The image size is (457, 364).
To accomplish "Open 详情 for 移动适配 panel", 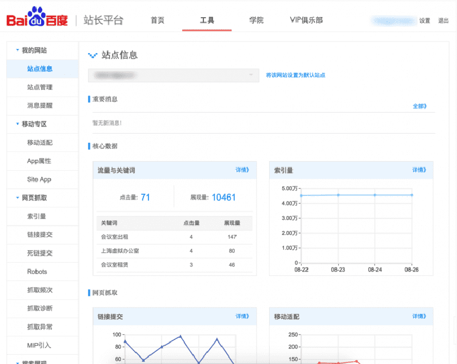I will coord(419,316).
